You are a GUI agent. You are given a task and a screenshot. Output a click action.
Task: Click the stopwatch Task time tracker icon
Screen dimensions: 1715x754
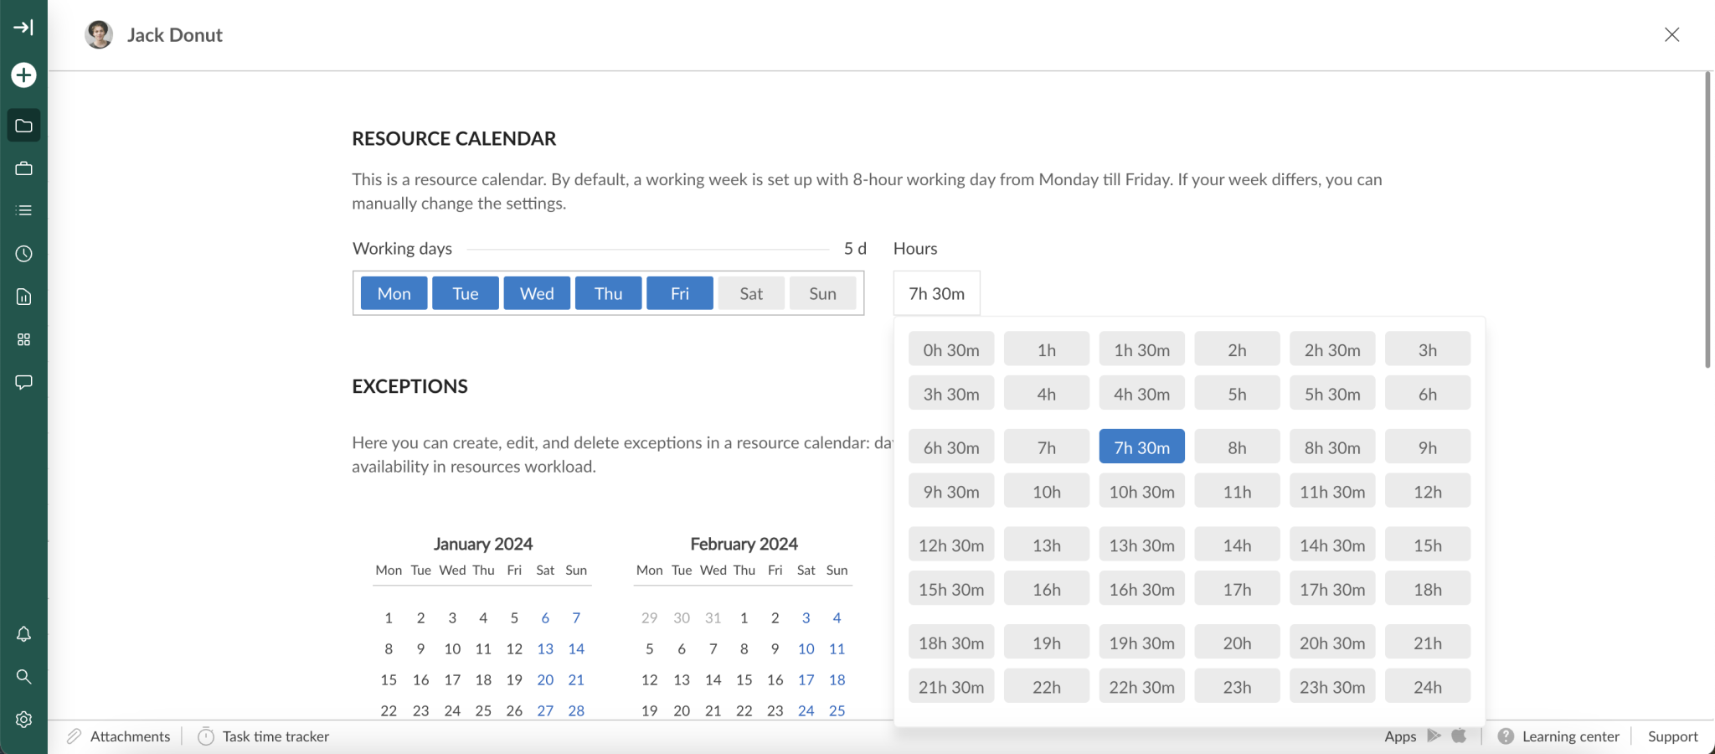click(206, 736)
